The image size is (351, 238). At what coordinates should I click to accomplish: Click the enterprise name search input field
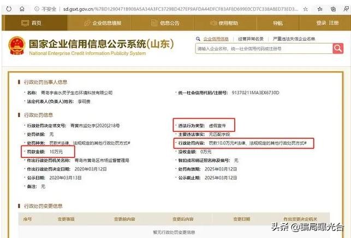tap(262, 48)
